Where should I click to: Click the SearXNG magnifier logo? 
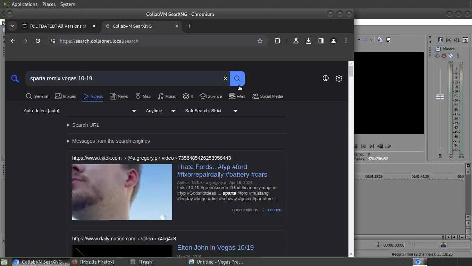coord(15,79)
